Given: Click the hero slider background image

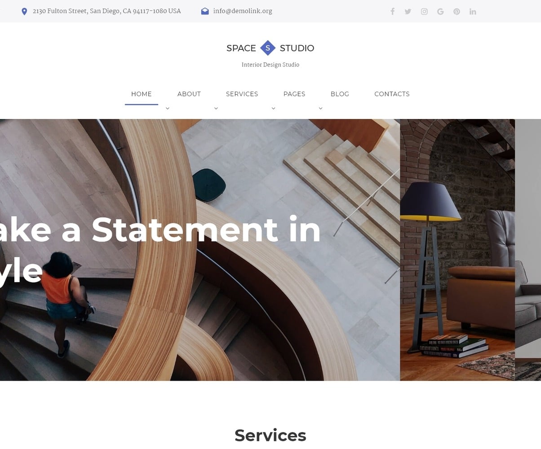Looking at the screenshot, I should click(x=270, y=249).
